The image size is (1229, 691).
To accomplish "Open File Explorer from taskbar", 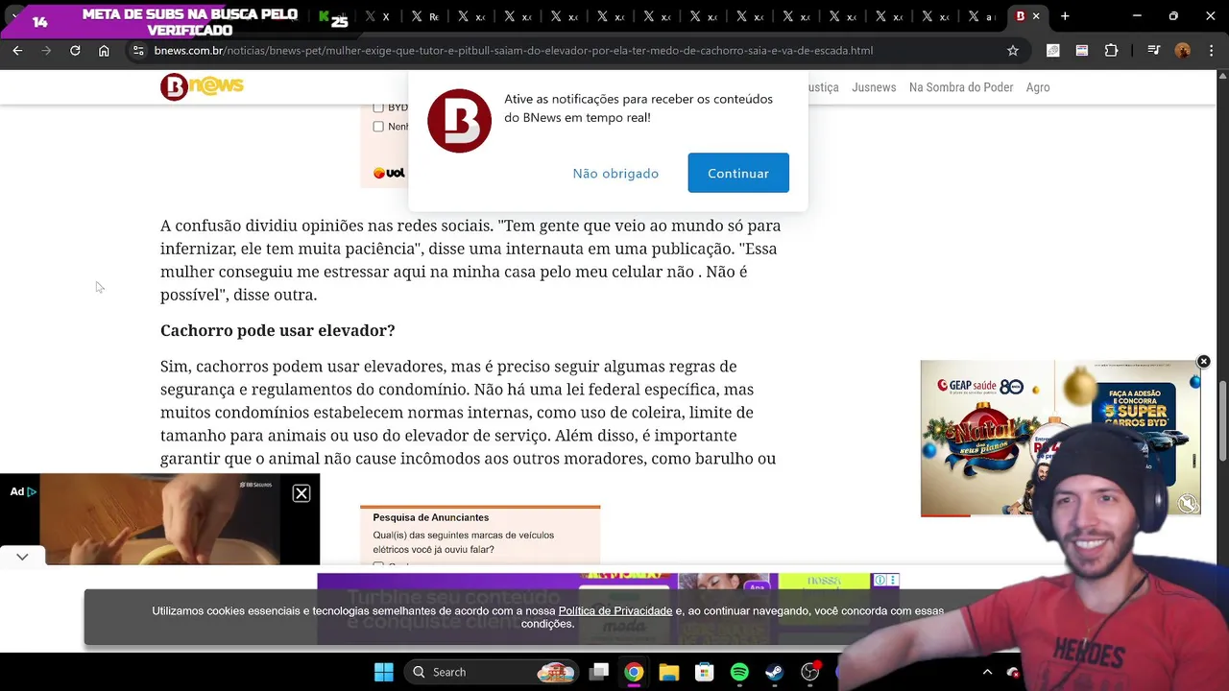I will point(669,672).
